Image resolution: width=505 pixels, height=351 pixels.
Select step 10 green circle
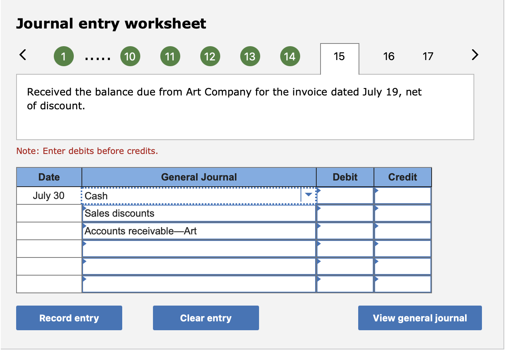tap(130, 56)
